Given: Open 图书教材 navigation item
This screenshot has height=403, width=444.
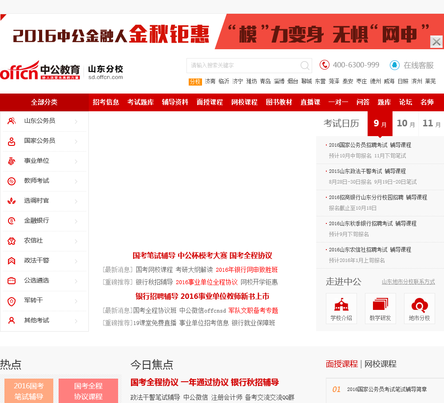Looking at the screenshot, I should [x=279, y=102].
